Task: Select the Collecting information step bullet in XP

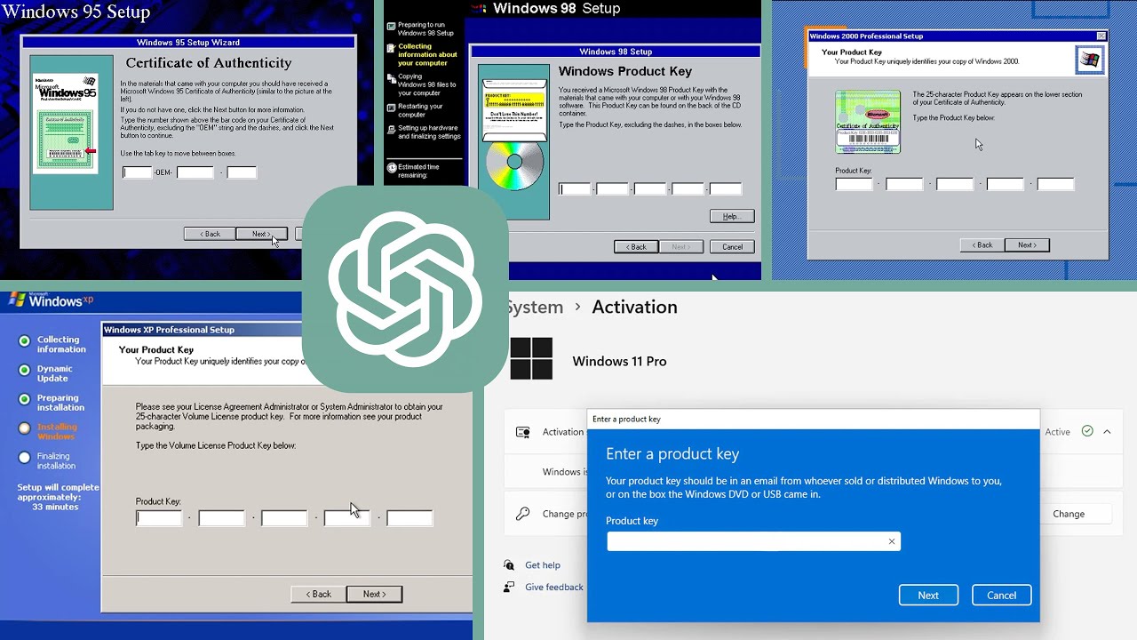Action: point(24,340)
